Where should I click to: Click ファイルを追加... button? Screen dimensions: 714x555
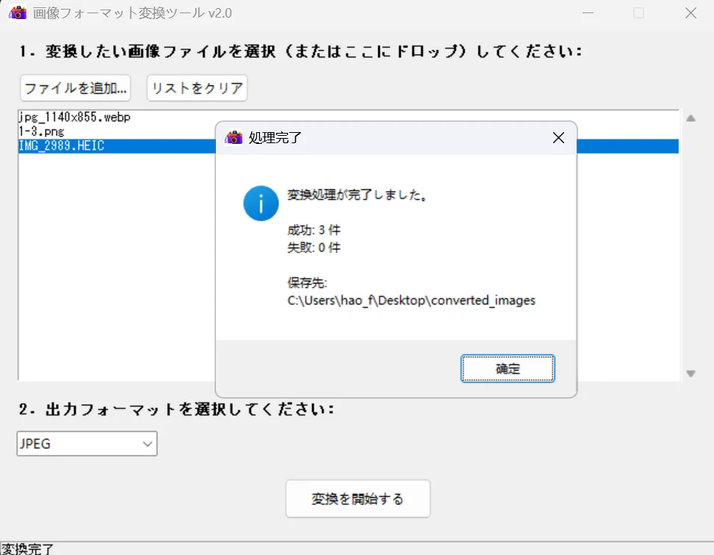pyautogui.click(x=76, y=88)
